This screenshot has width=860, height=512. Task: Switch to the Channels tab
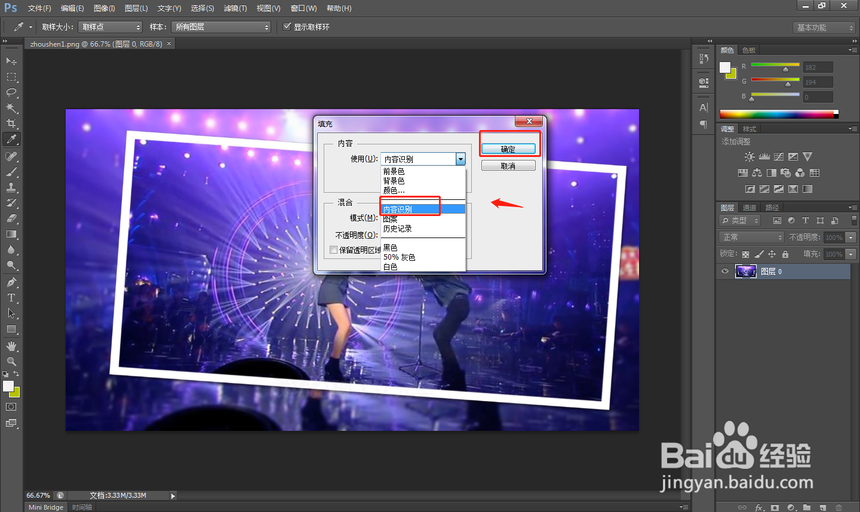[x=750, y=208]
